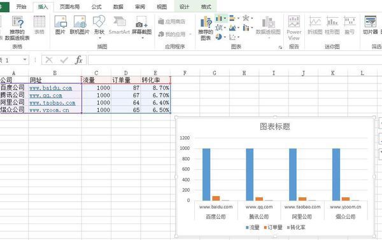Open the chart 格式 tab
Screen dimensions: 382x240
(x=206, y=7)
